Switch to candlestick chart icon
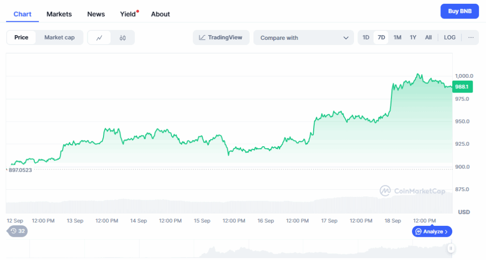The image size is (486, 260). [x=122, y=37]
